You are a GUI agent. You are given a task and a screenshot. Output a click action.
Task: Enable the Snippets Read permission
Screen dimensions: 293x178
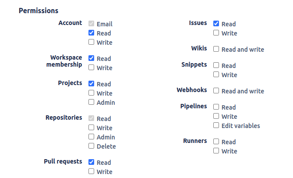pyautogui.click(x=216, y=65)
